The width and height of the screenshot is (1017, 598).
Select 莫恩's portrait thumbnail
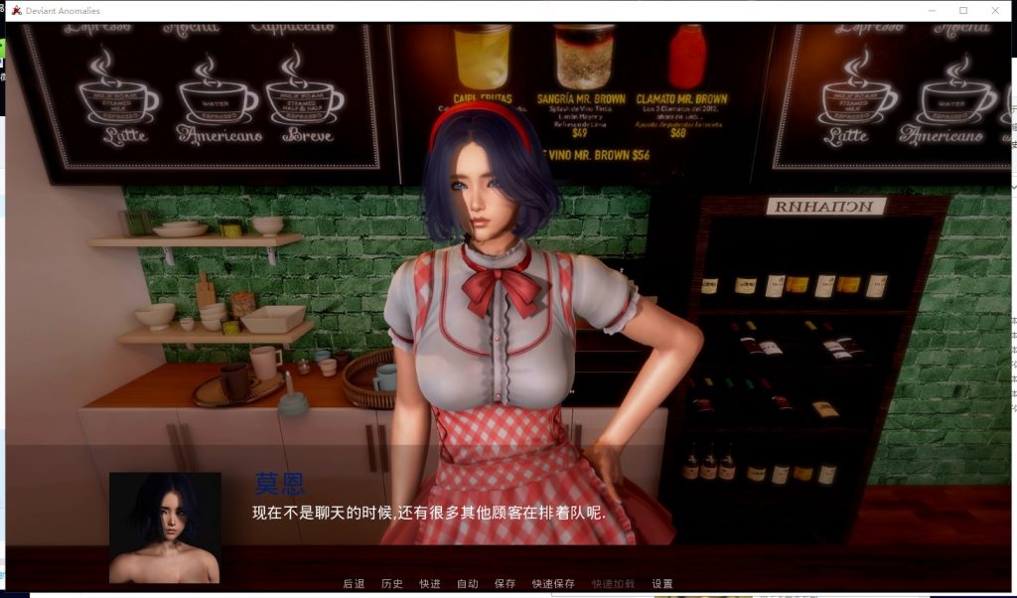(x=165, y=526)
